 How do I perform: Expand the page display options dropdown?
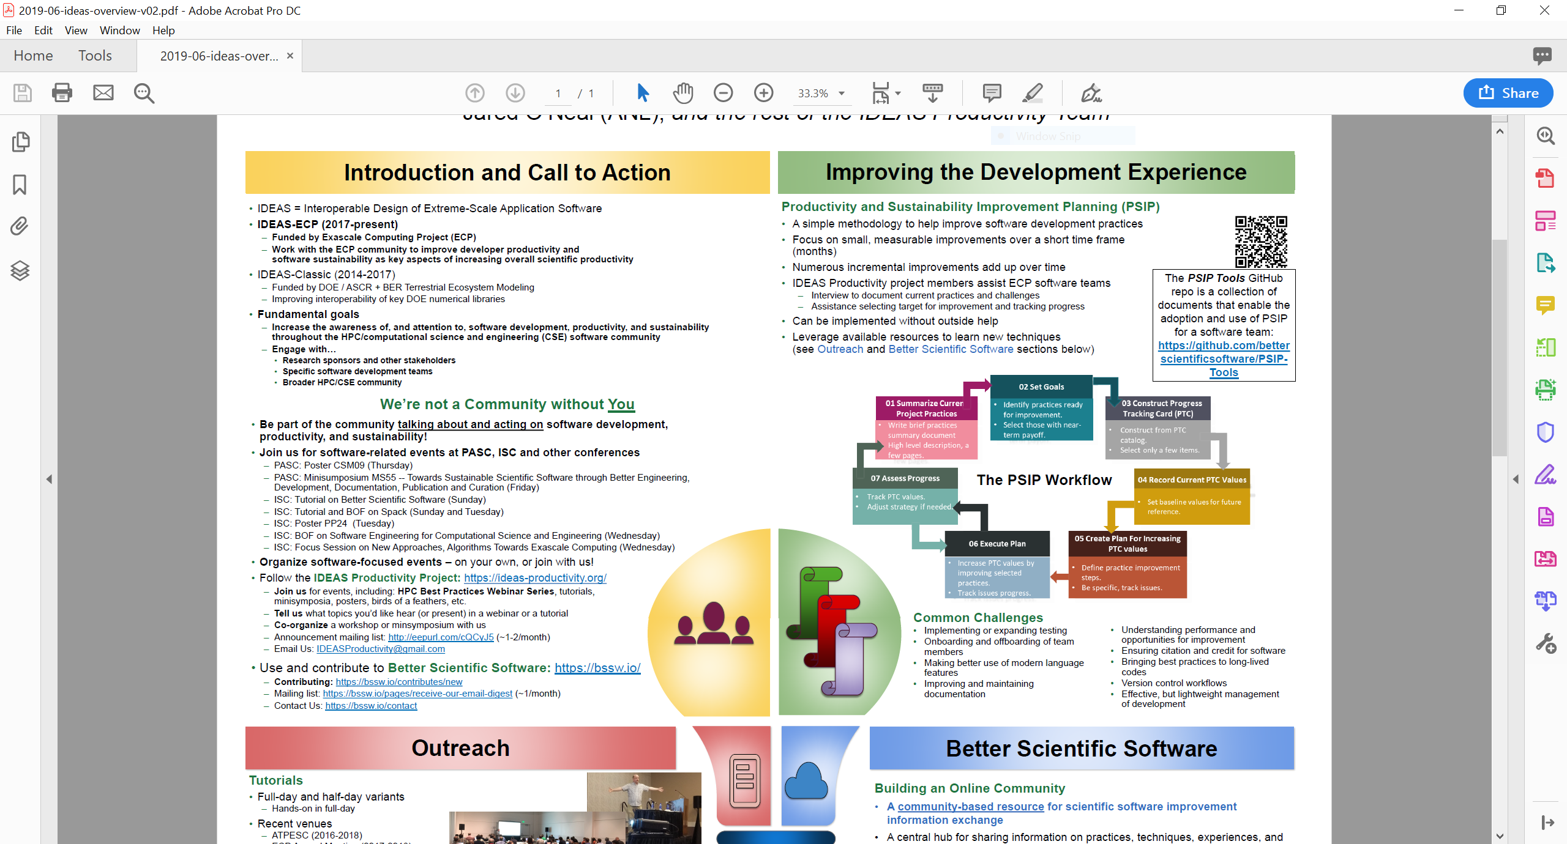pos(897,93)
